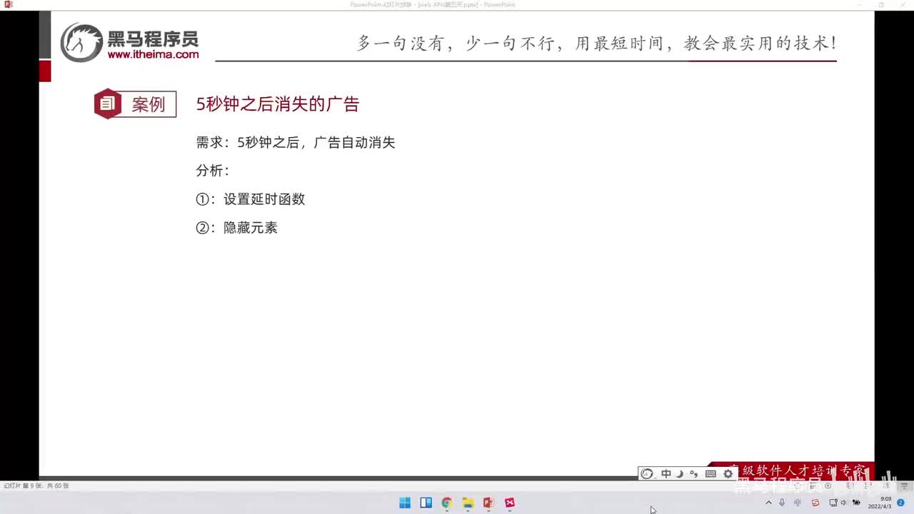Open the IME soft keyboard icon
This screenshot has width=914, height=514.
[710, 473]
